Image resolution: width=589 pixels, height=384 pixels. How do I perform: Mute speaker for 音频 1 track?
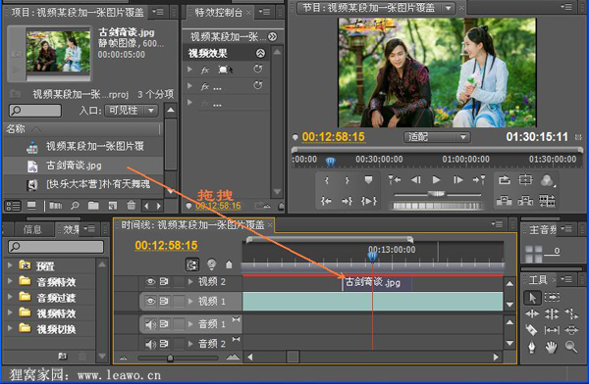point(150,324)
